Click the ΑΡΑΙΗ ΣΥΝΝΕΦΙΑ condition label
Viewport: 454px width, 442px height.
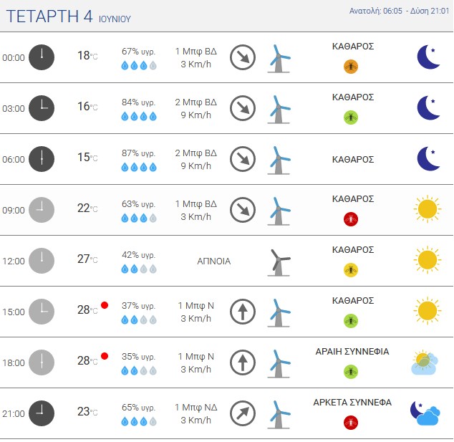(x=352, y=351)
